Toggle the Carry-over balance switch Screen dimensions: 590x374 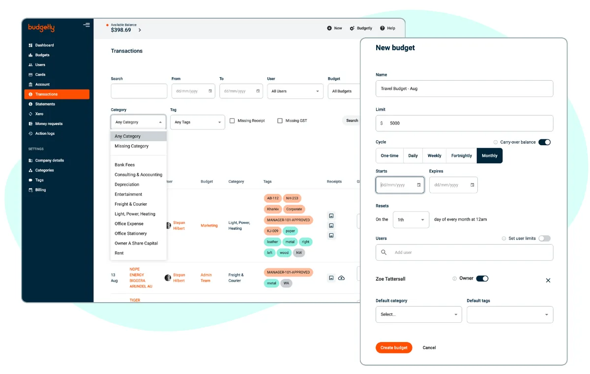coord(544,142)
